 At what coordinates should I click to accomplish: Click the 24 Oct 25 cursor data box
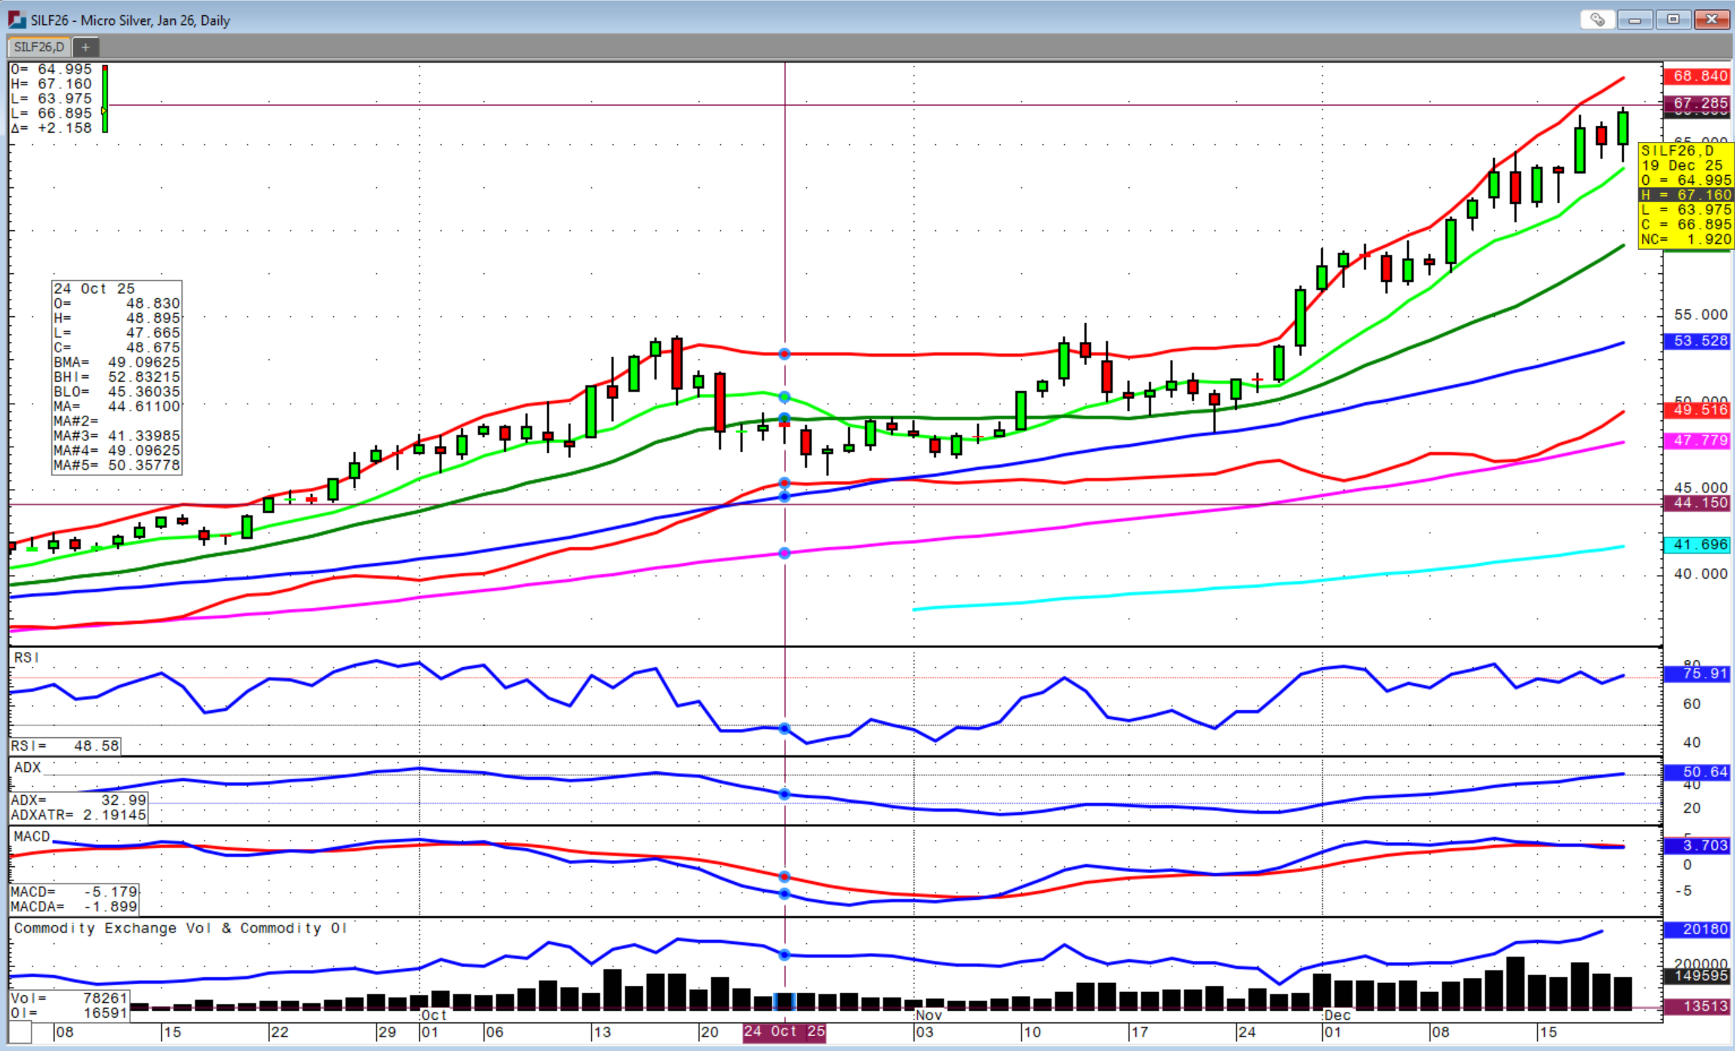[117, 376]
